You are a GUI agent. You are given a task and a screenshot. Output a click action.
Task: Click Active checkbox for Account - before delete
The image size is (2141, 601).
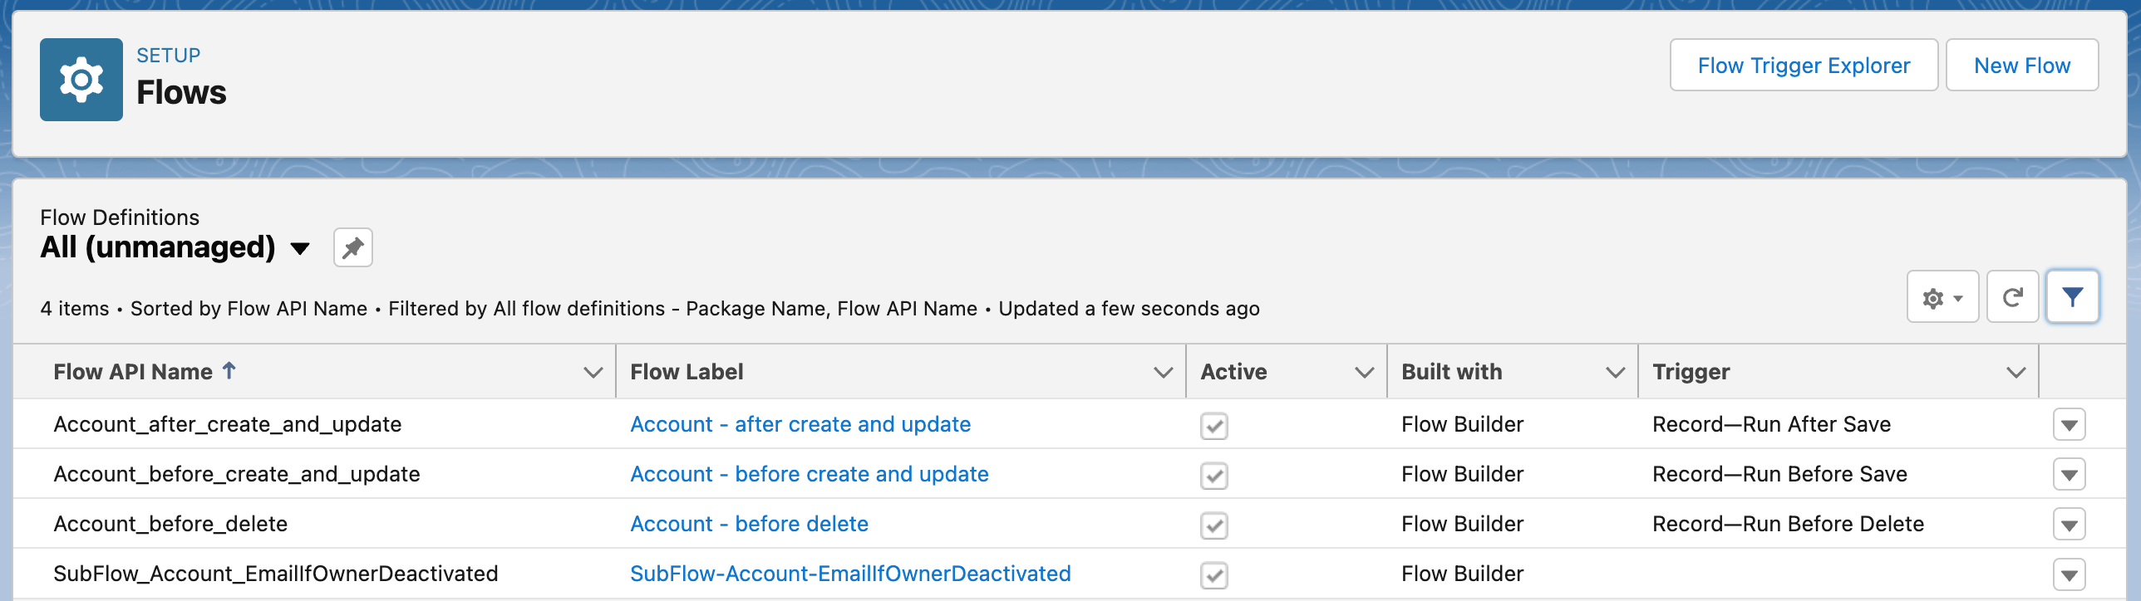coord(1214,525)
